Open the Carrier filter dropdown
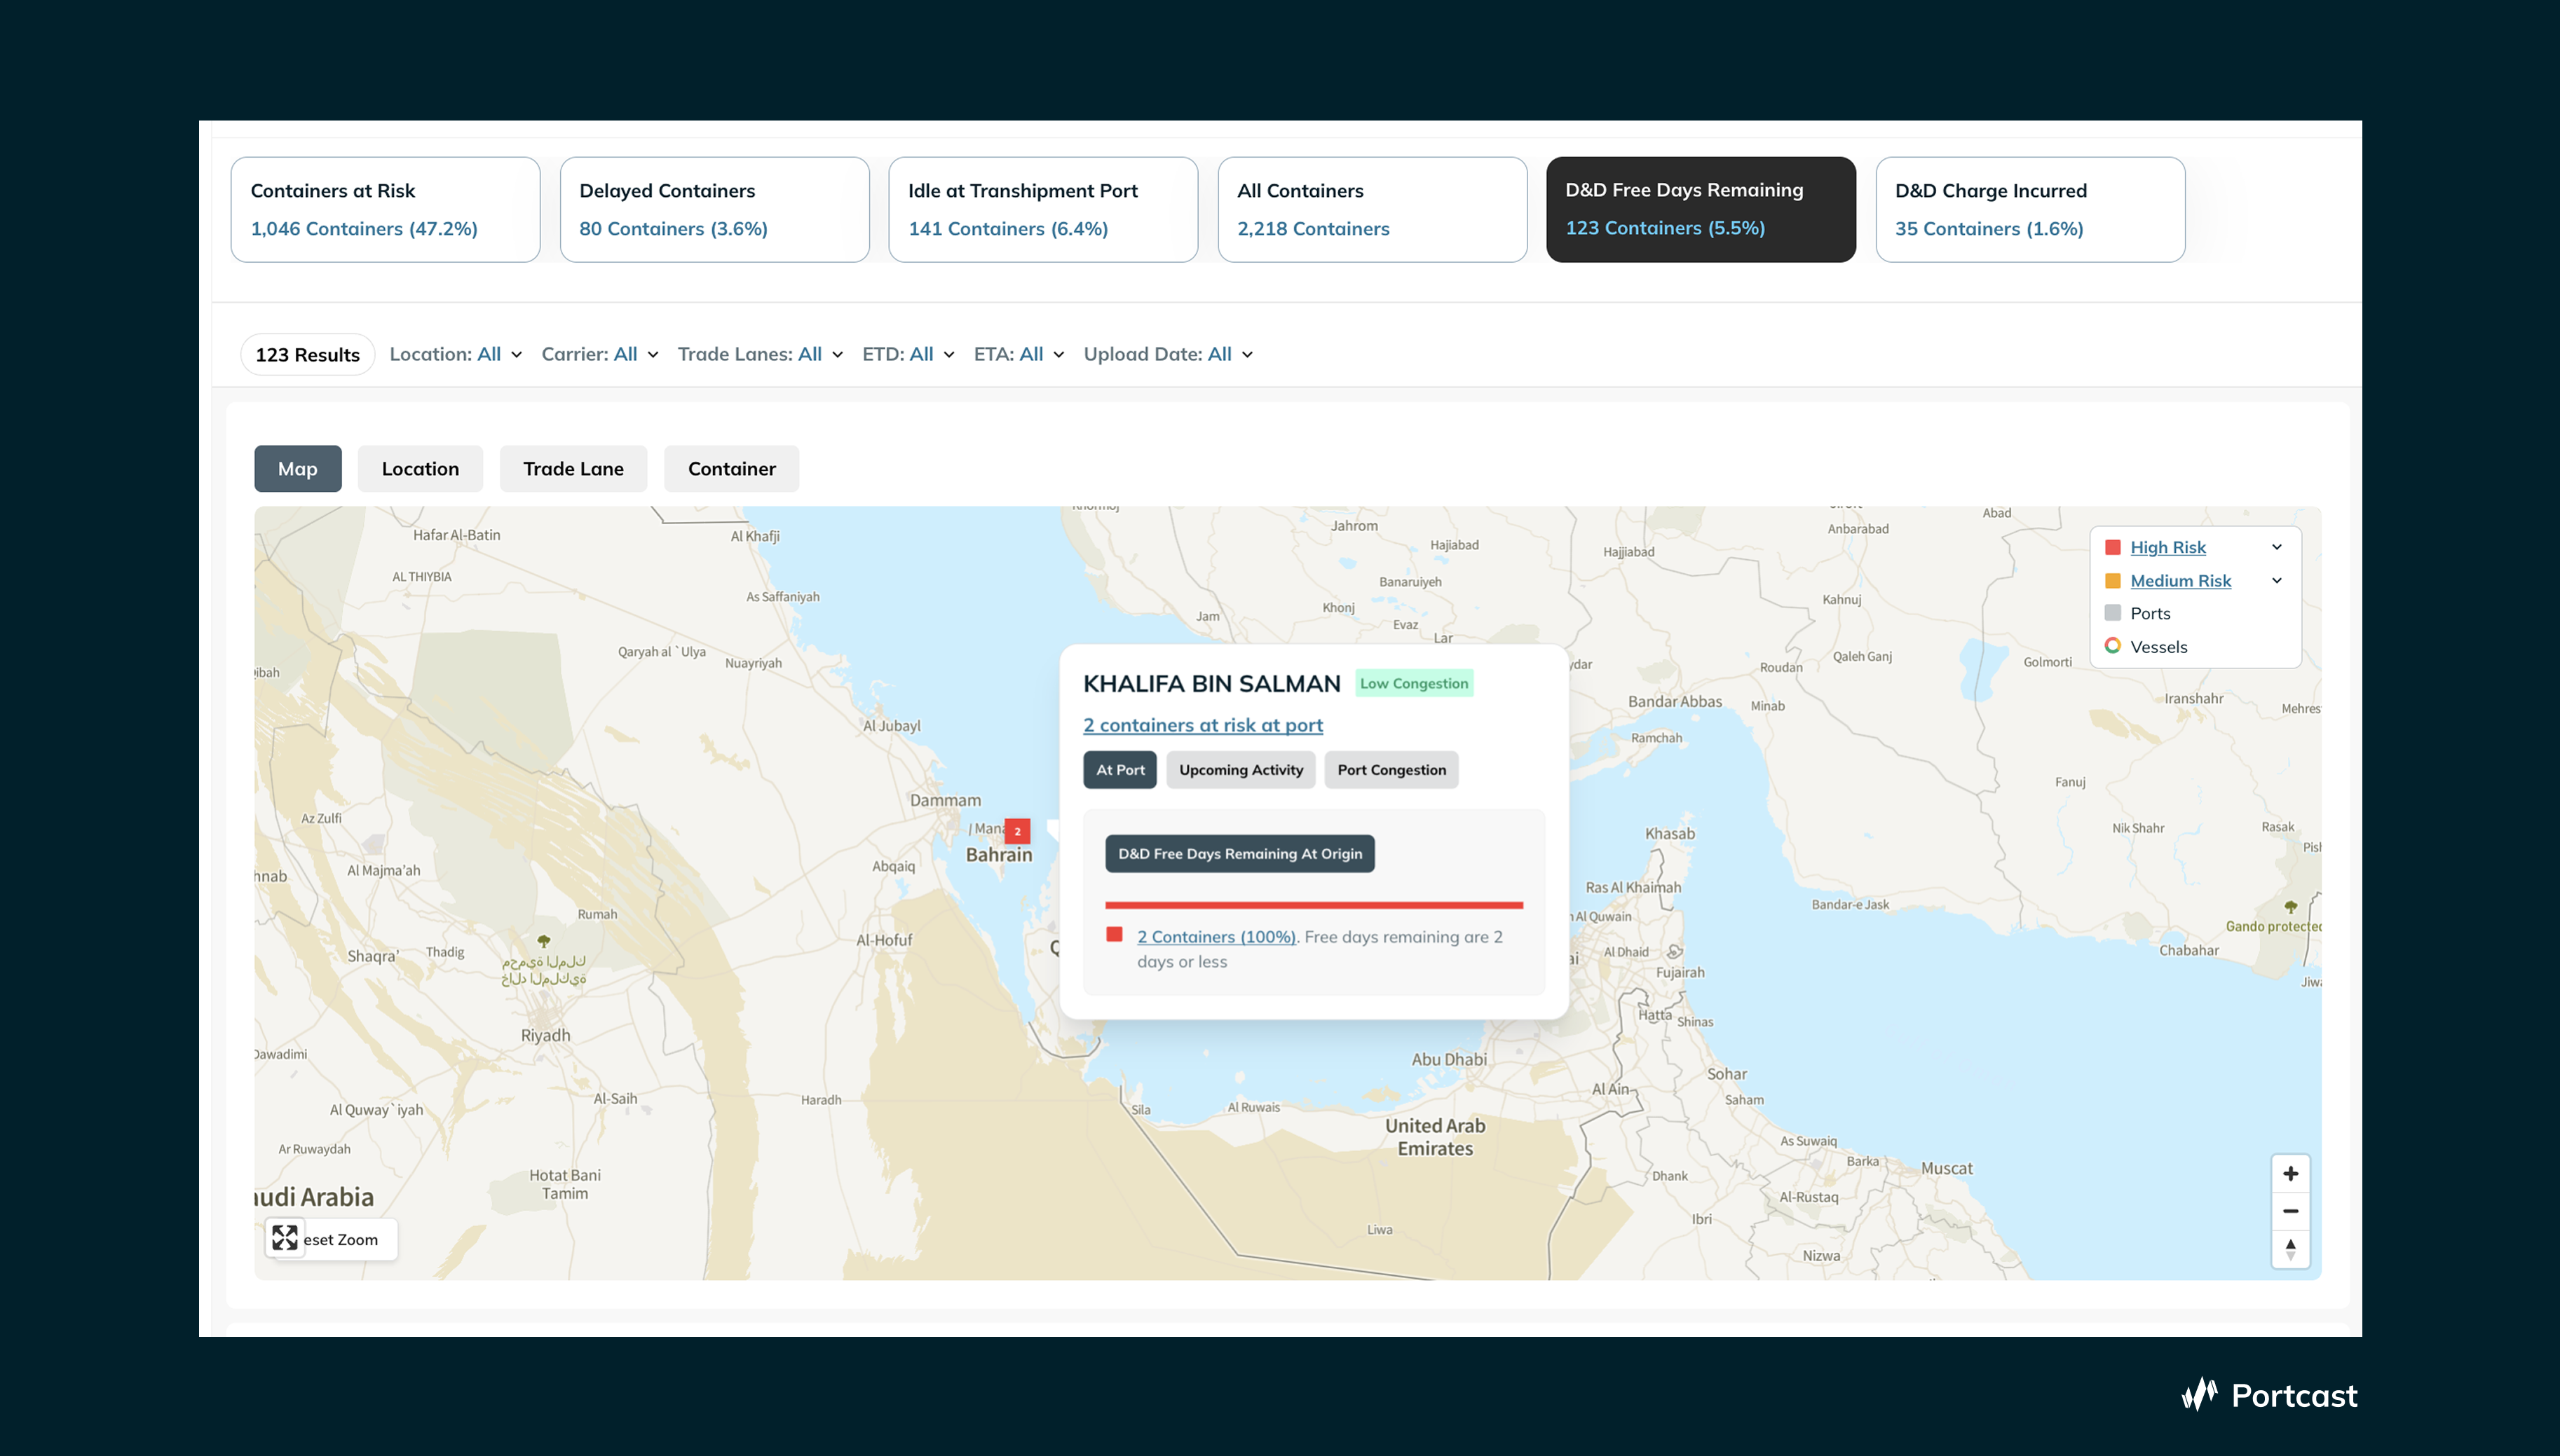 pyautogui.click(x=599, y=354)
